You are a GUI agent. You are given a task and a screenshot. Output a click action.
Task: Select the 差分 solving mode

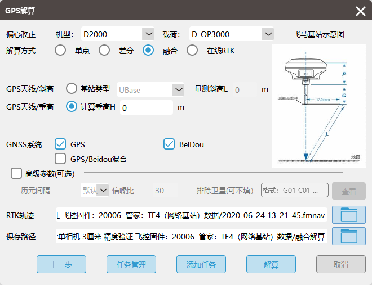[104, 51]
